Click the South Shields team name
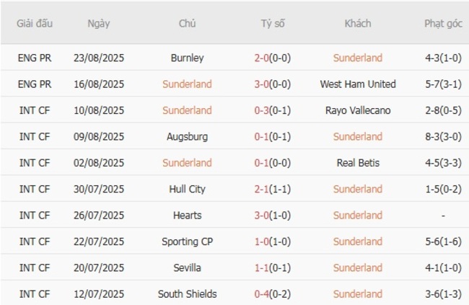This screenshot has width=469, height=305. click(x=188, y=294)
